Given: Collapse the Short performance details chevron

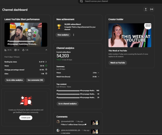Looking at the screenshot, I should (46, 50).
